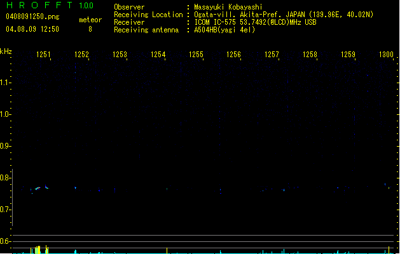Click the Observer field label
Image resolution: width=400 pixels, height=254 pixels.
129,7
